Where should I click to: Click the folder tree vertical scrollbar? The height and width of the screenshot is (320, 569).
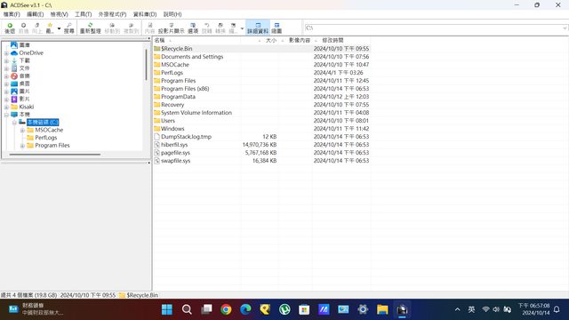(x=146, y=65)
